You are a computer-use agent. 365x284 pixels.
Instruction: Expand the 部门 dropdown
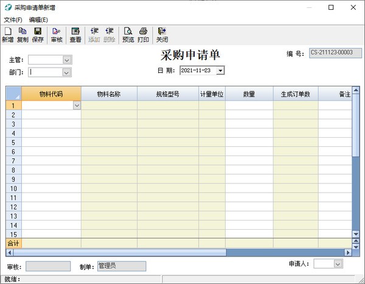[x=67, y=73]
